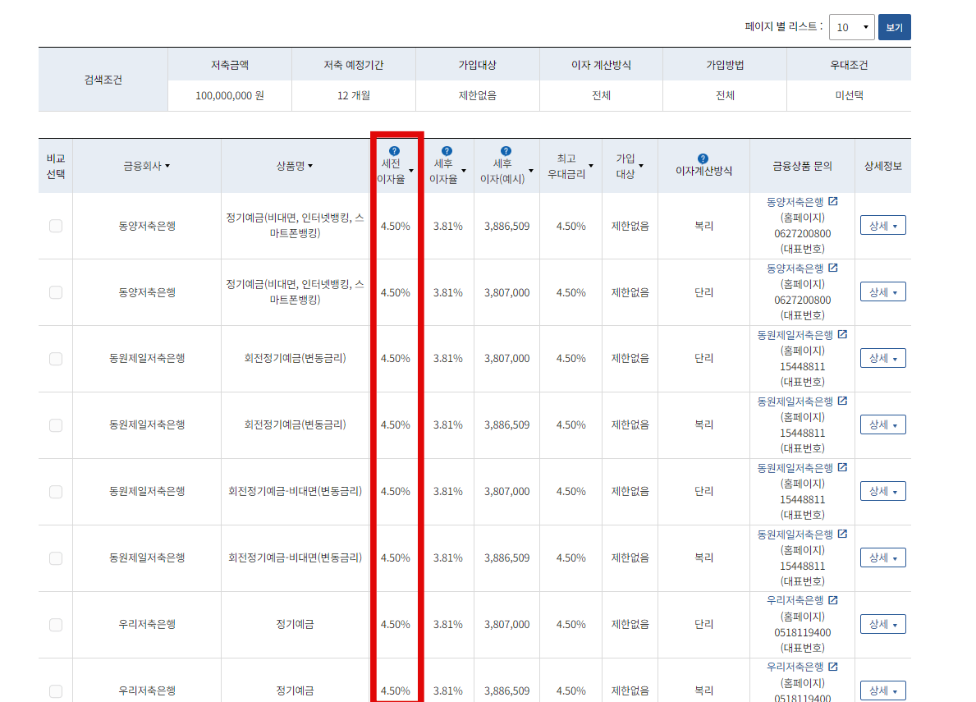
Task: Check compare box for 동양저축은행 복리 row
Action: tap(56, 226)
